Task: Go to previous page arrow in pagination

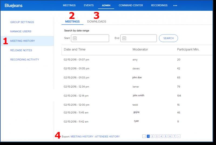Action: click(144, 136)
